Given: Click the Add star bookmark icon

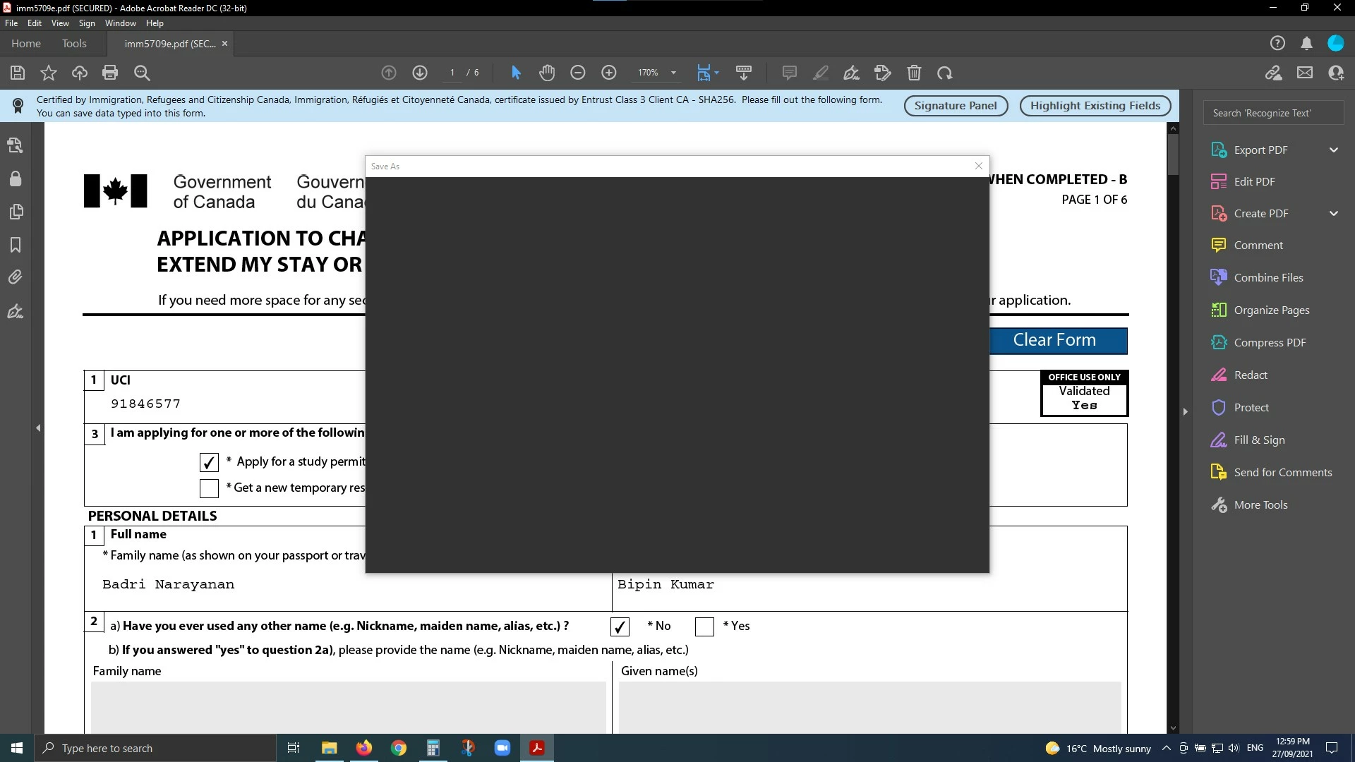Looking at the screenshot, I should pyautogui.click(x=49, y=73).
